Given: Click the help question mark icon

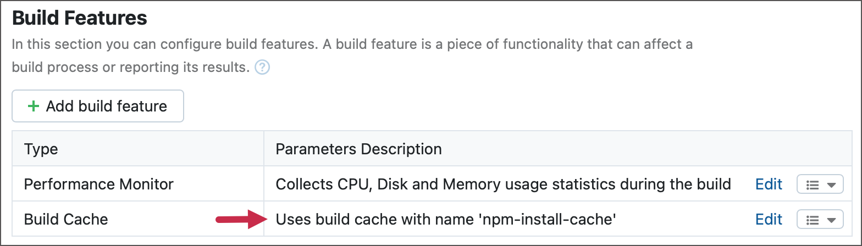Looking at the screenshot, I should [x=263, y=68].
